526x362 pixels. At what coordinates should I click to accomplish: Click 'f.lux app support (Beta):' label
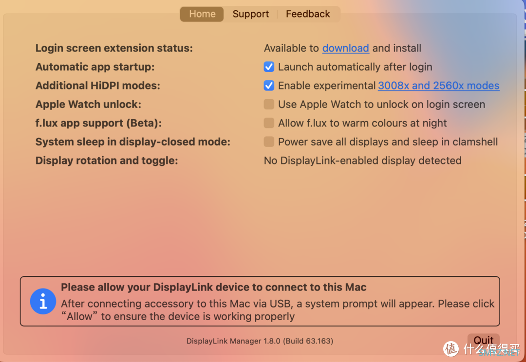[98, 124]
